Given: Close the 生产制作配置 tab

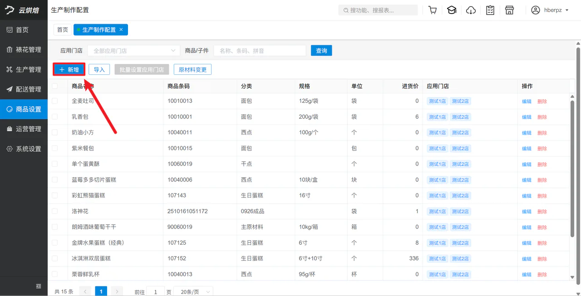Looking at the screenshot, I should click(121, 29).
